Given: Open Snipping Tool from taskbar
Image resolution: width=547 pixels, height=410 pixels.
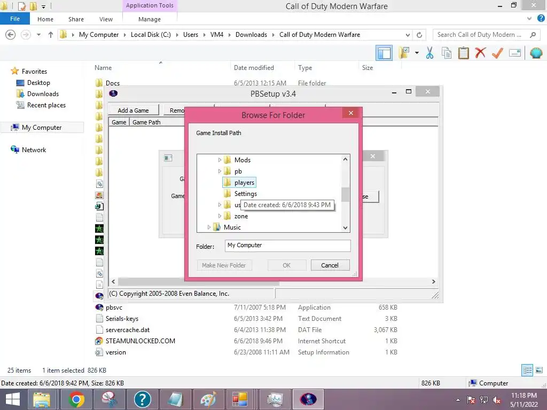Looking at the screenshot, I should coord(109,399).
